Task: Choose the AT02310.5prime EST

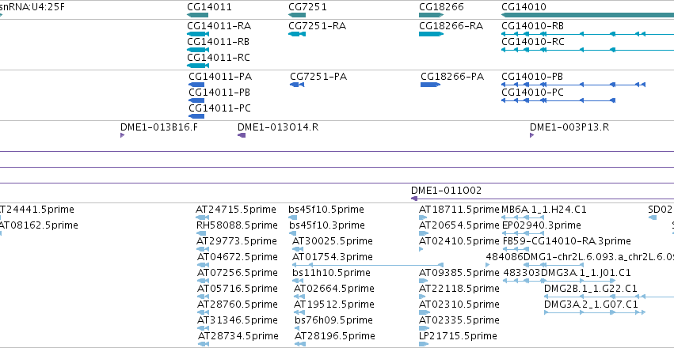Action: (x=459, y=304)
